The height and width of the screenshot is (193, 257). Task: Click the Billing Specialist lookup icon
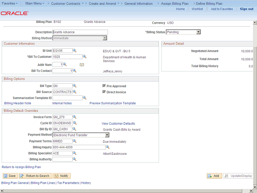pos(74,153)
